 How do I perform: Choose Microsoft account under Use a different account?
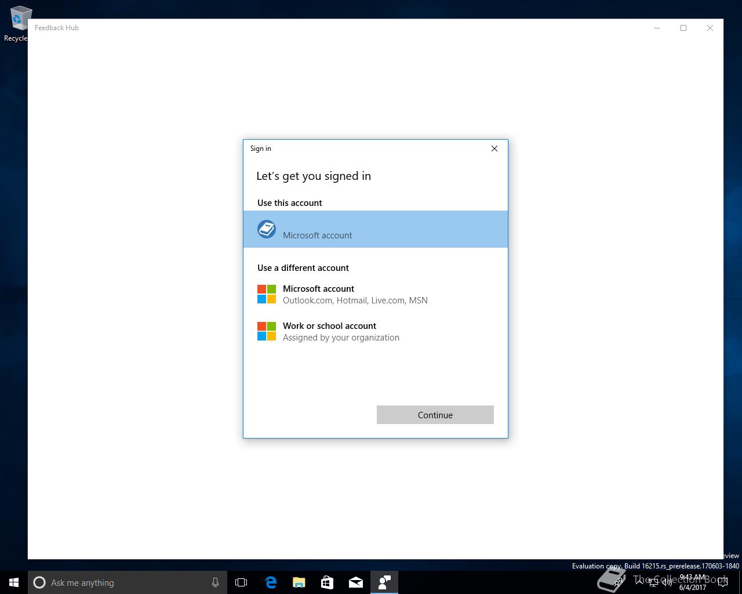point(376,294)
